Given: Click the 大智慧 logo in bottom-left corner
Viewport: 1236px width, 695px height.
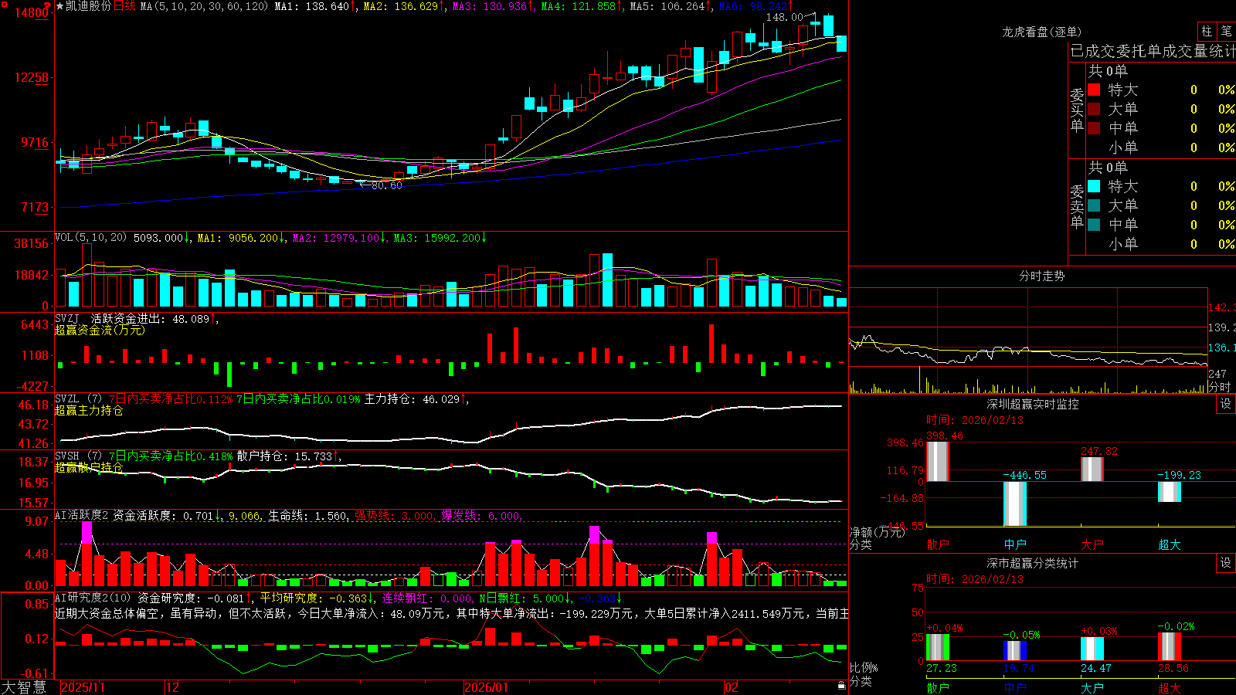Looking at the screenshot, I should pos(24,687).
